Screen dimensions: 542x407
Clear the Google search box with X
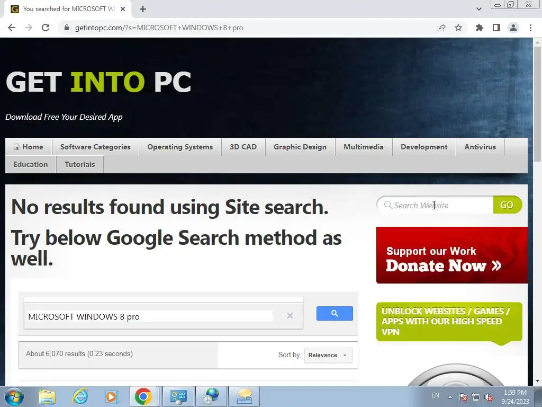coord(290,315)
